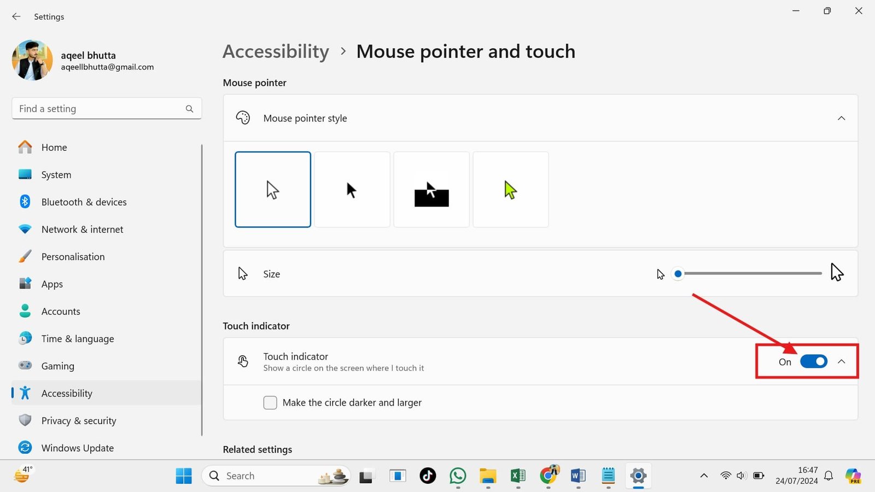Select the inverted mouse pointer style
This screenshot has height=492, width=875.
click(x=431, y=190)
